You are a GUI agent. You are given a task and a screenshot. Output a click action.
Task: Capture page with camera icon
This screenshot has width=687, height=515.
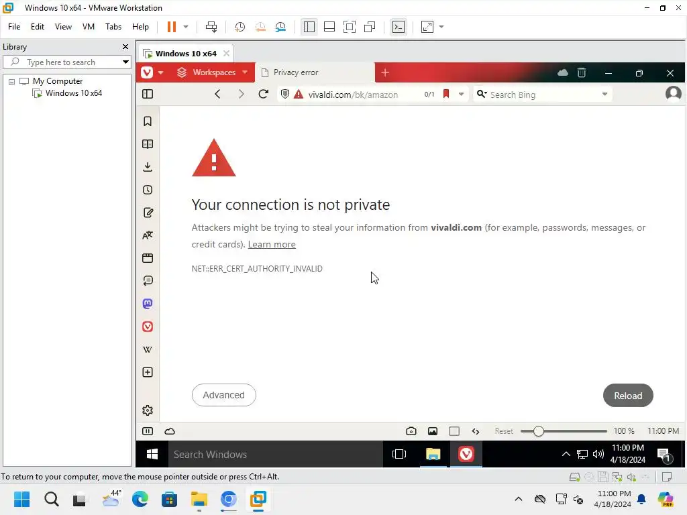pyautogui.click(x=411, y=431)
